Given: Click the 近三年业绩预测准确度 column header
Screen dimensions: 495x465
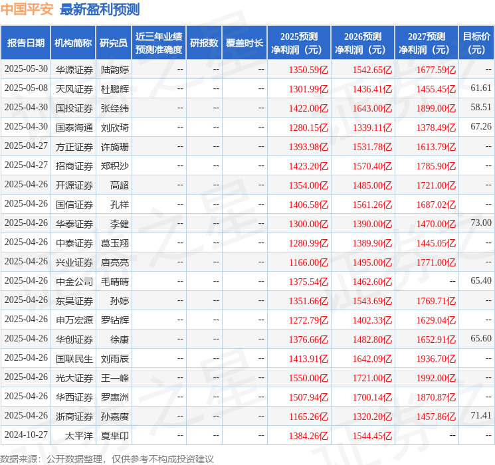Looking at the screenshot, I should 159,43.
